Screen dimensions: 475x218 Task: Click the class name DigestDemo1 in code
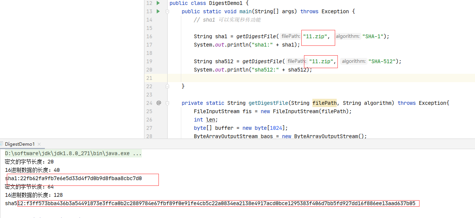pyautogui.click(x=226, y=3)
